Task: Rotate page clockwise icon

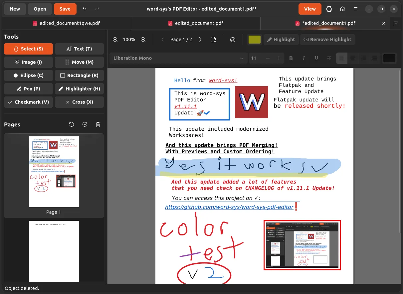Action: coord(85,124)
